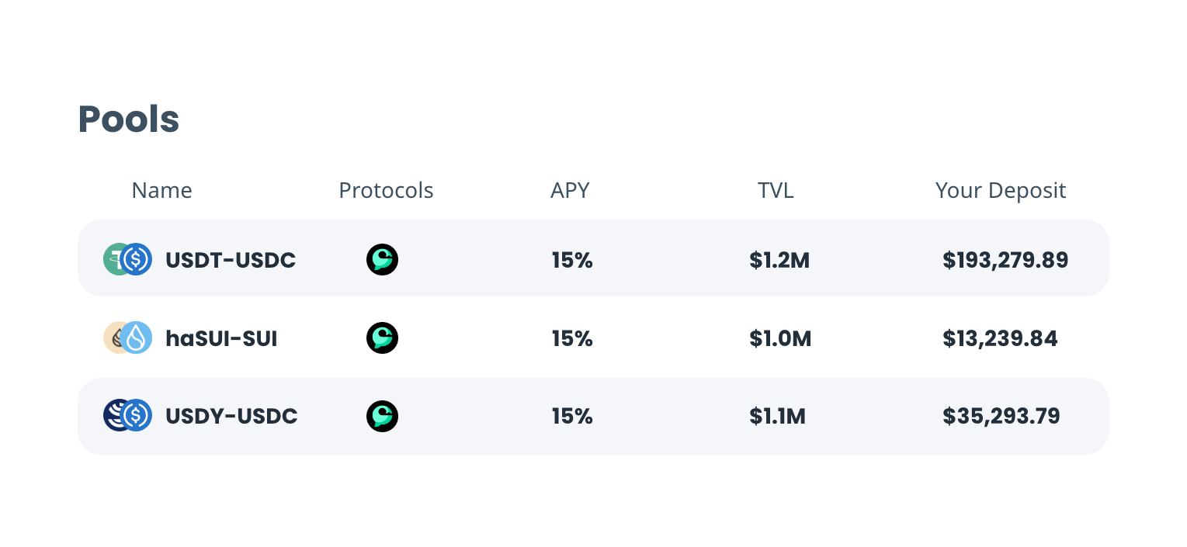Image resolution: width=1187 pixels, height=547 pixels.
Task: Click the protocol icon in USDT-USDC row
Action: (382, 259)
